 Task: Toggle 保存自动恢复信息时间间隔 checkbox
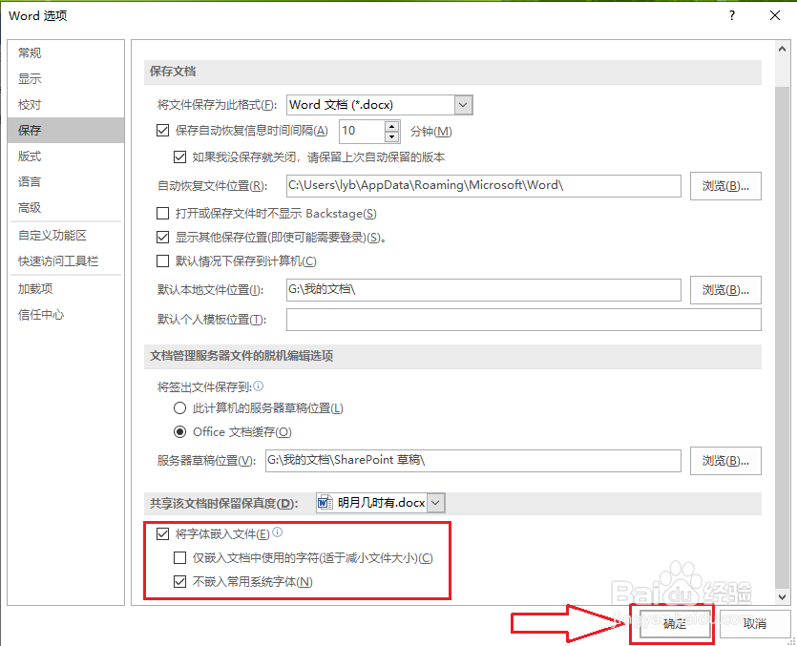pos(164,131)
